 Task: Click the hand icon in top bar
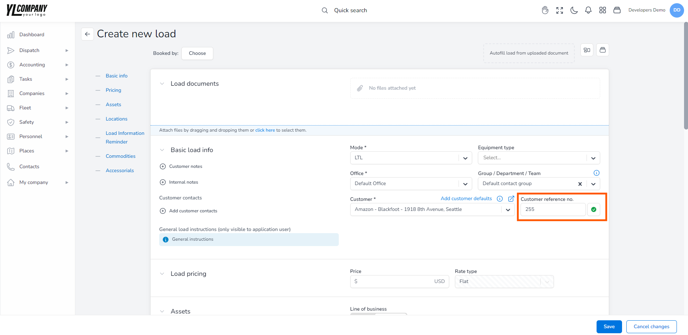(x=545, y=10)
